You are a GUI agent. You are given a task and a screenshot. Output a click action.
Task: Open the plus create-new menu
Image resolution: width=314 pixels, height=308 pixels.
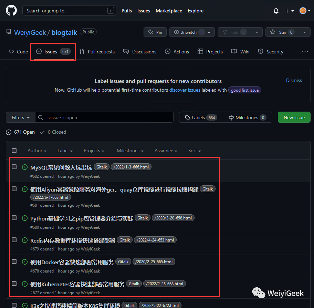(x=289, y=11)
